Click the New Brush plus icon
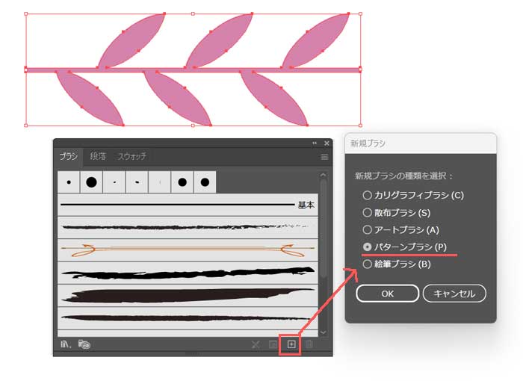 [x=291, y=344]
